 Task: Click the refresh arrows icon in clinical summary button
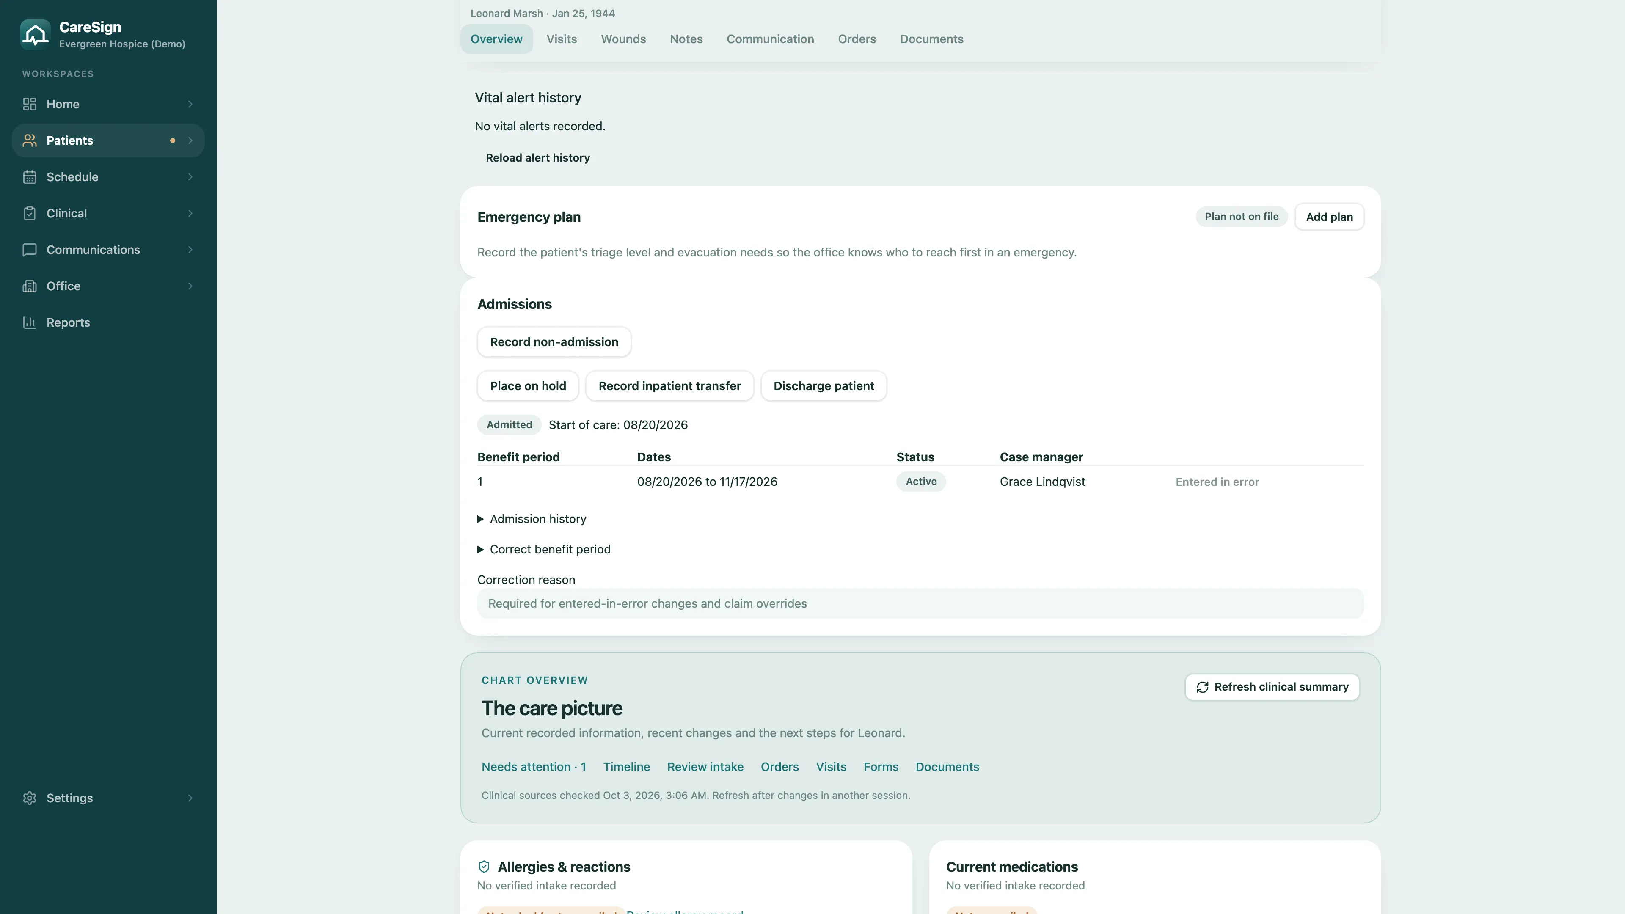point(1202,687)
